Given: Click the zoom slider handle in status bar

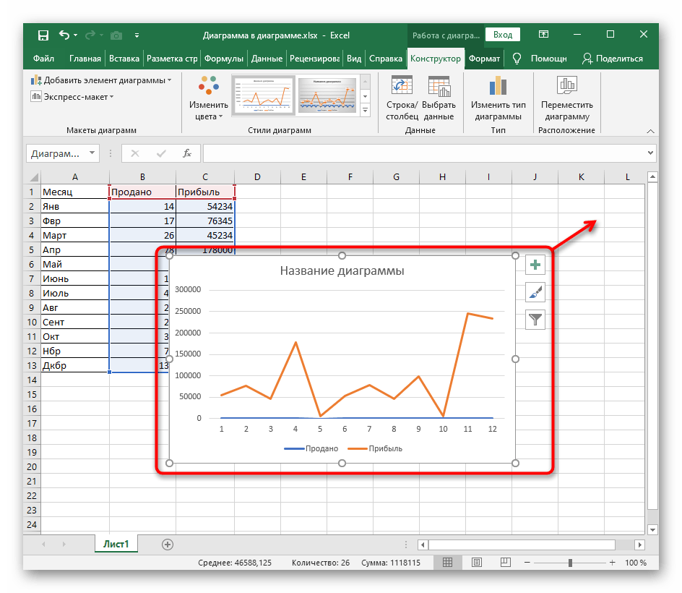Looking at the screenshot, I should [570, 563].
